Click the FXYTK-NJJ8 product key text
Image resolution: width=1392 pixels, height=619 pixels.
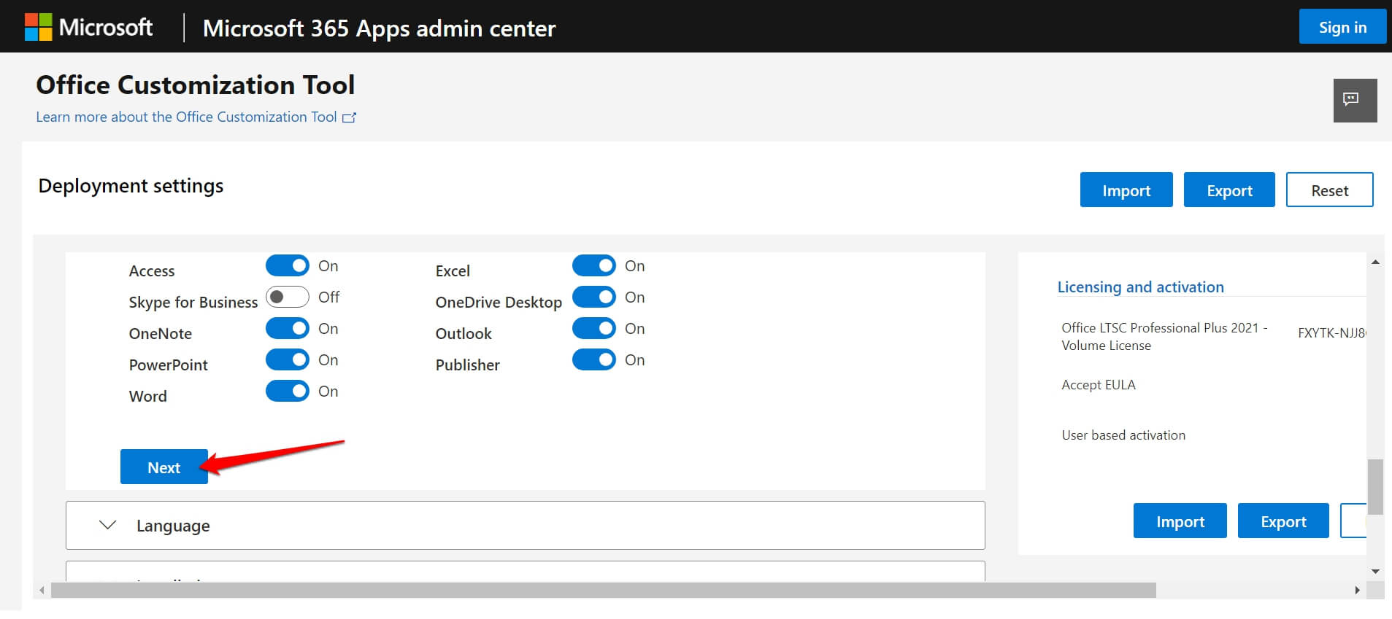pos(1331,332)
